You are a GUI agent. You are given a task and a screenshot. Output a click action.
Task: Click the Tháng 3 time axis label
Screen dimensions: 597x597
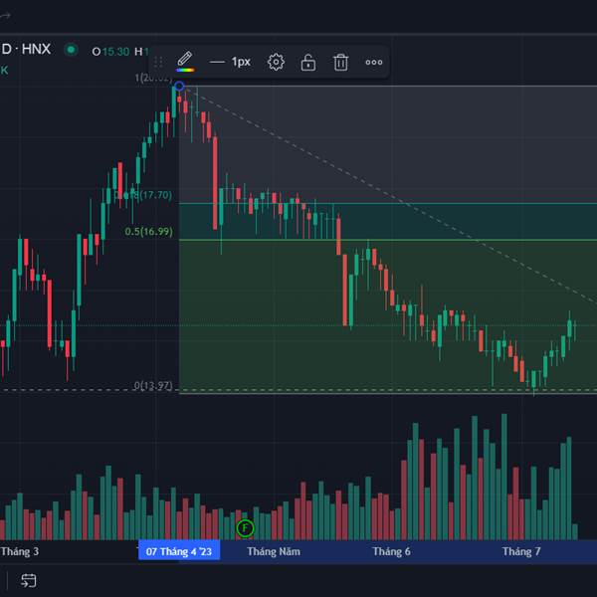[x=20, y=551]
